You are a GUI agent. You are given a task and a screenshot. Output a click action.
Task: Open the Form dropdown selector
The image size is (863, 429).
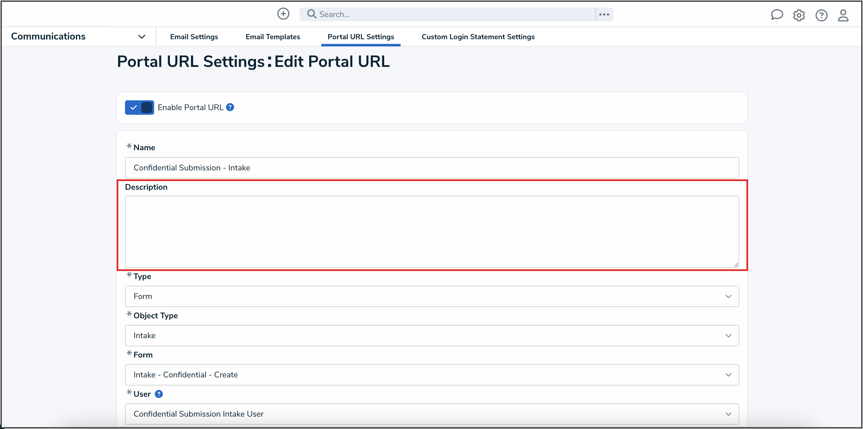click(431, 375)
